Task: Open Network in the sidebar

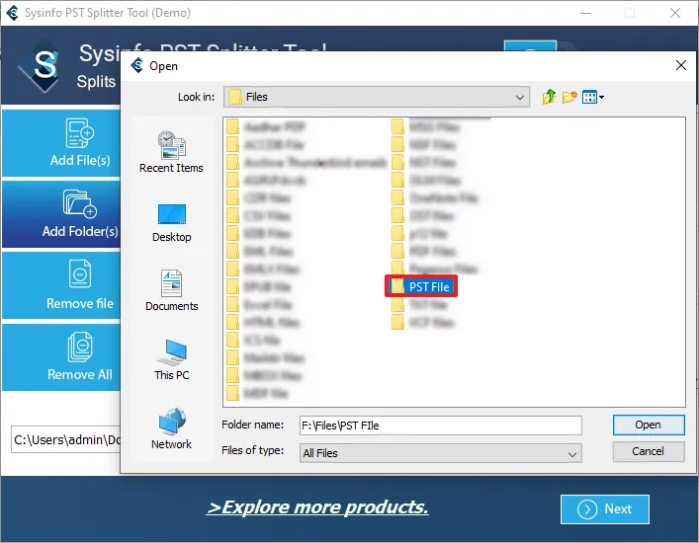Action: (x=172, y=428)
